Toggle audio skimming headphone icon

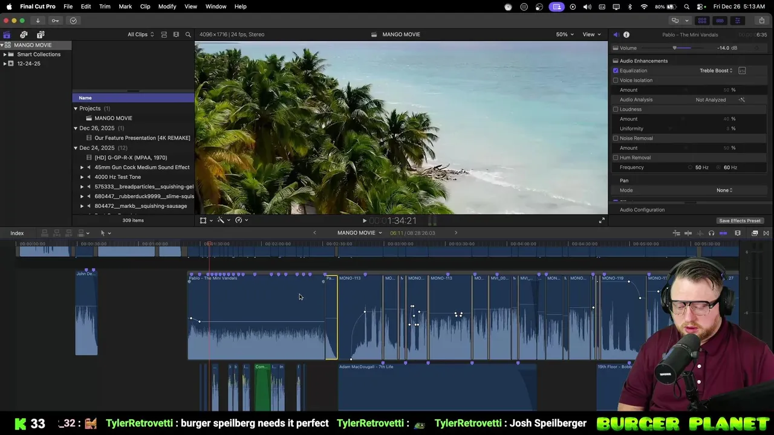click(x=711, y=233)
